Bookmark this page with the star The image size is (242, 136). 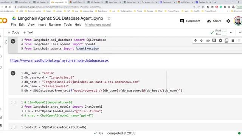coord(203,7)
